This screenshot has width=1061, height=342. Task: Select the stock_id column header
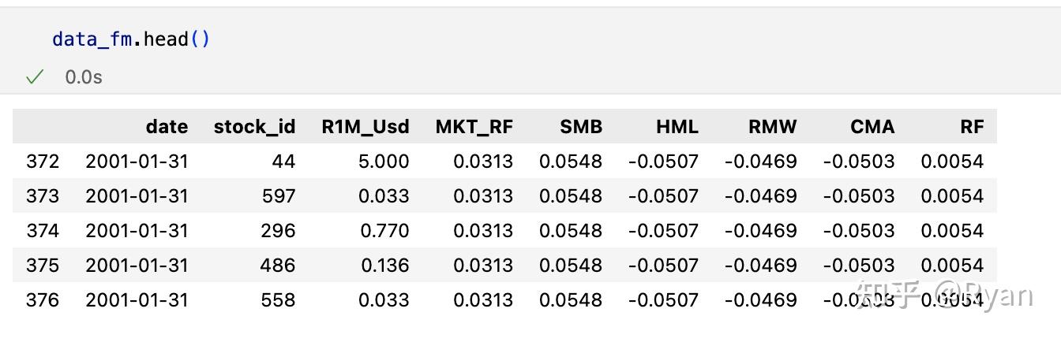coord(254,127)
